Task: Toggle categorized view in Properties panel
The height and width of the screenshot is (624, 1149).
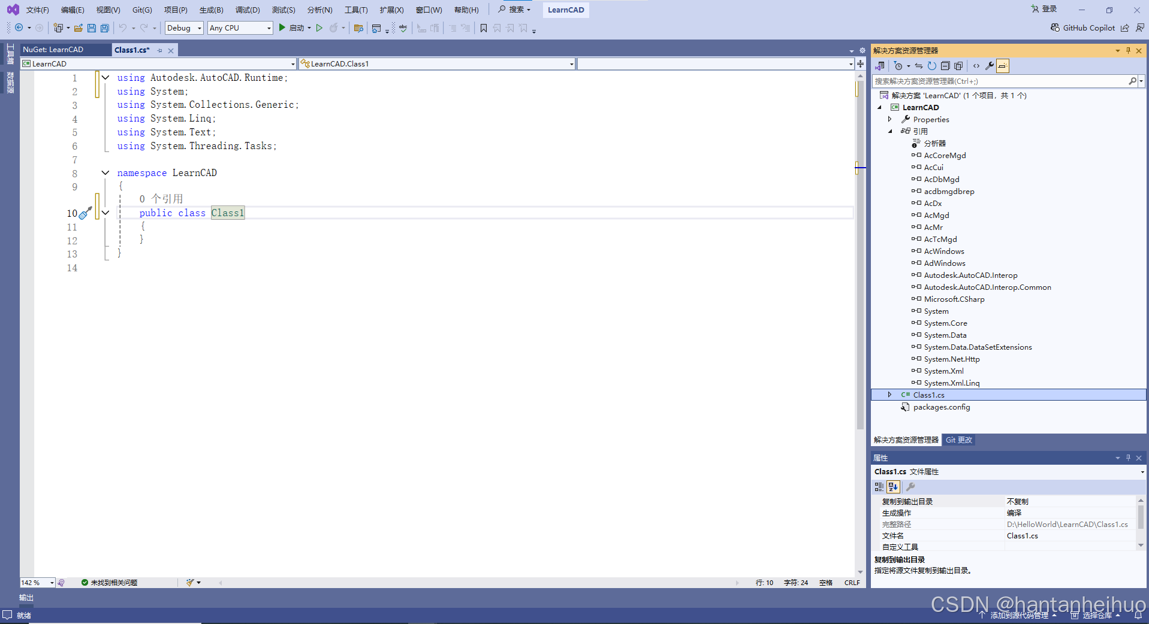Action: [879, 487]
